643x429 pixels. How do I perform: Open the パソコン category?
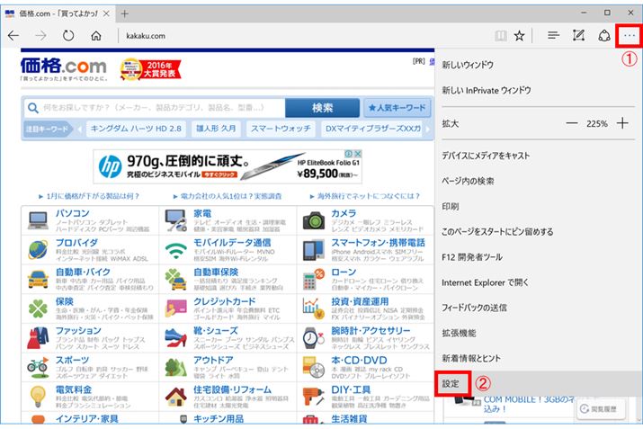[x=73, y=213]
